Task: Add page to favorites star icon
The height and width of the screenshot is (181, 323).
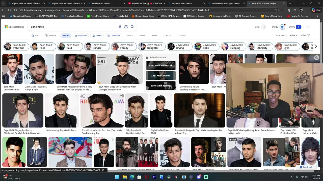Action: (x=276, y=10)
